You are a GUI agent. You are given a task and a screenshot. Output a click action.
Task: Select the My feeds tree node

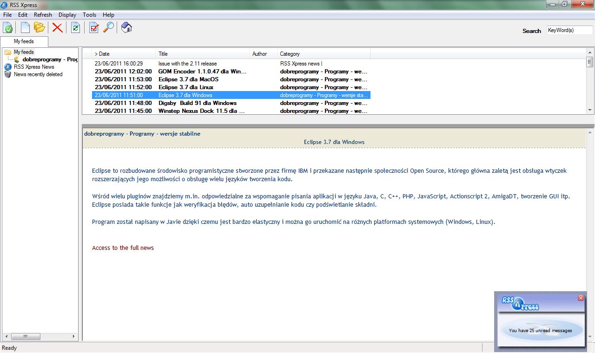pyautogui.click(x=24, y=52)
